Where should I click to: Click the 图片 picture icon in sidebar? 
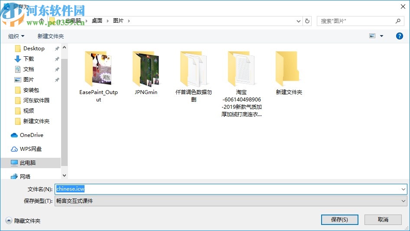coord(18,80)
